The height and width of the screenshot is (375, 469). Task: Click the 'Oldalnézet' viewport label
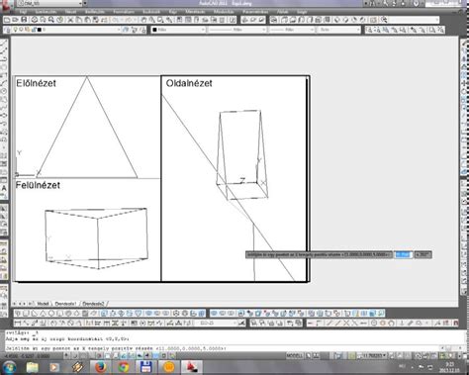[x=189, y=83]
